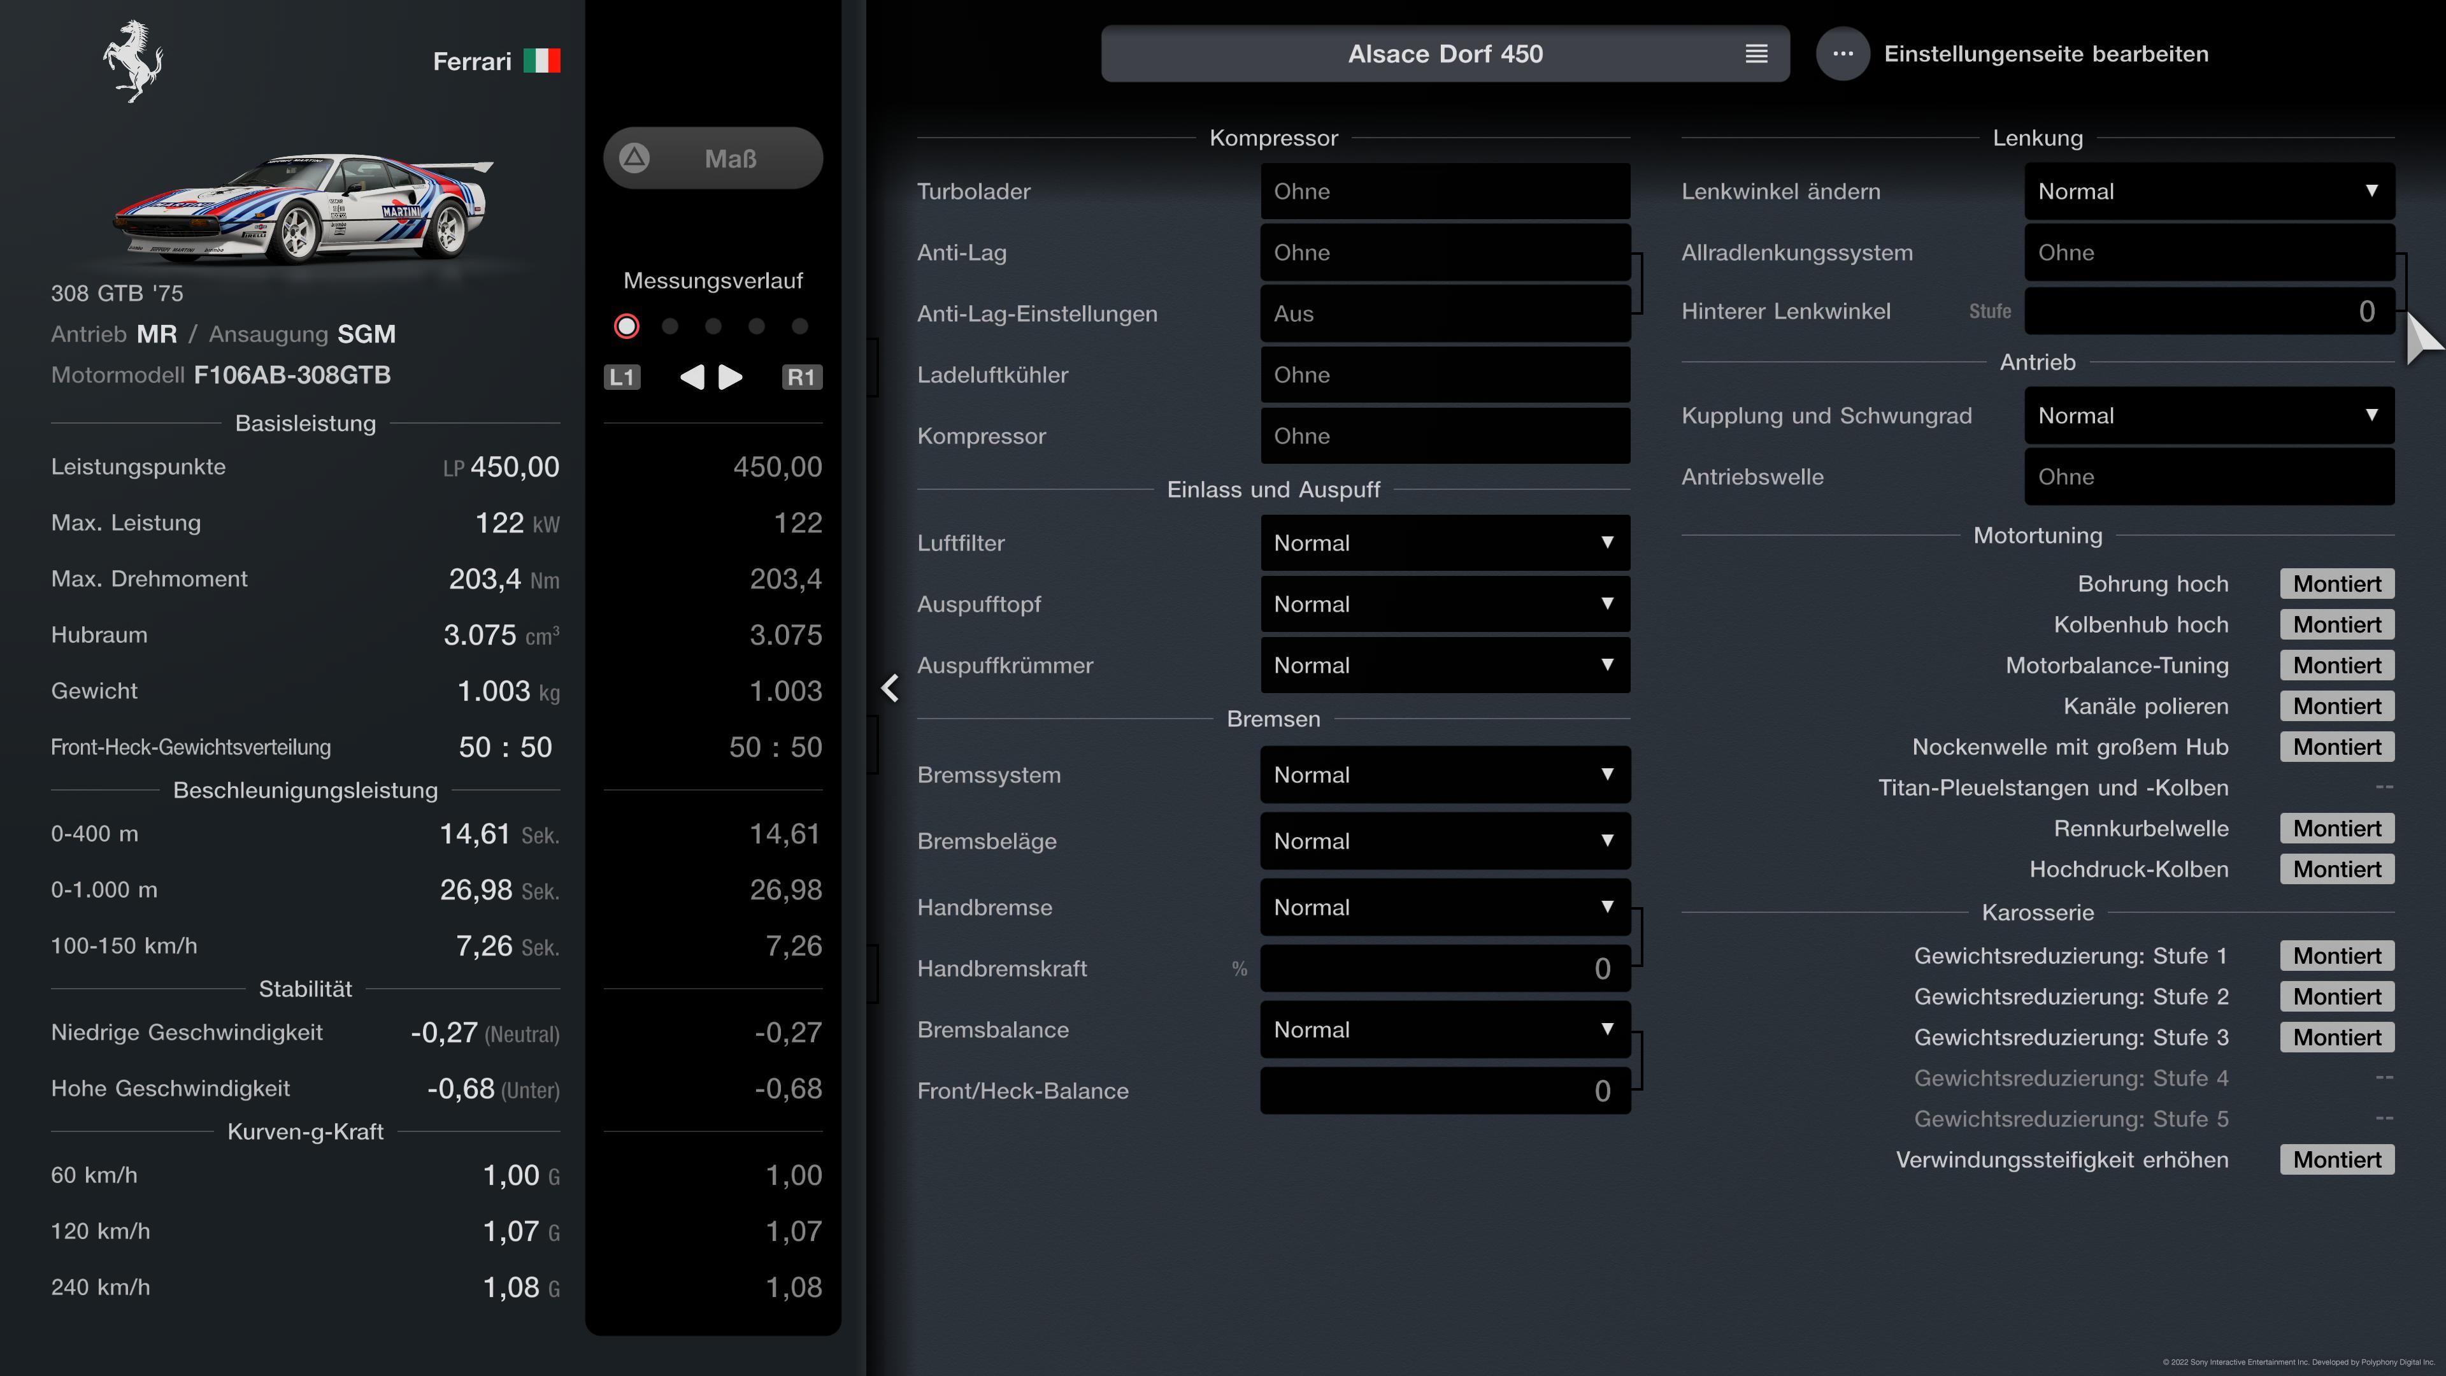Collapse the panel with the left chevron

tap(890, 687)
